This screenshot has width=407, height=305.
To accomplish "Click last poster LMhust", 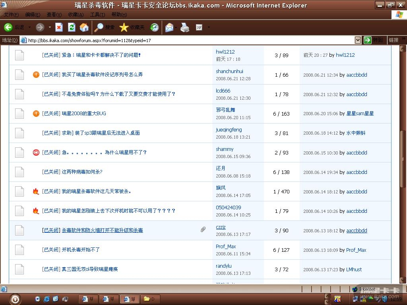I will coord(354,269).
